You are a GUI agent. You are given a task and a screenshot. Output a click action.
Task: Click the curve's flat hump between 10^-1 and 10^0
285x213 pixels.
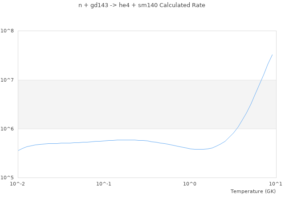click(x=127, y=140)
